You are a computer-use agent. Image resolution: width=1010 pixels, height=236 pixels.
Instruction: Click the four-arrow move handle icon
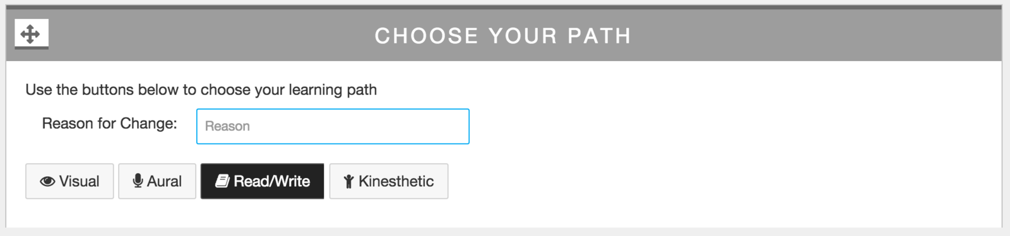[30, 33]
